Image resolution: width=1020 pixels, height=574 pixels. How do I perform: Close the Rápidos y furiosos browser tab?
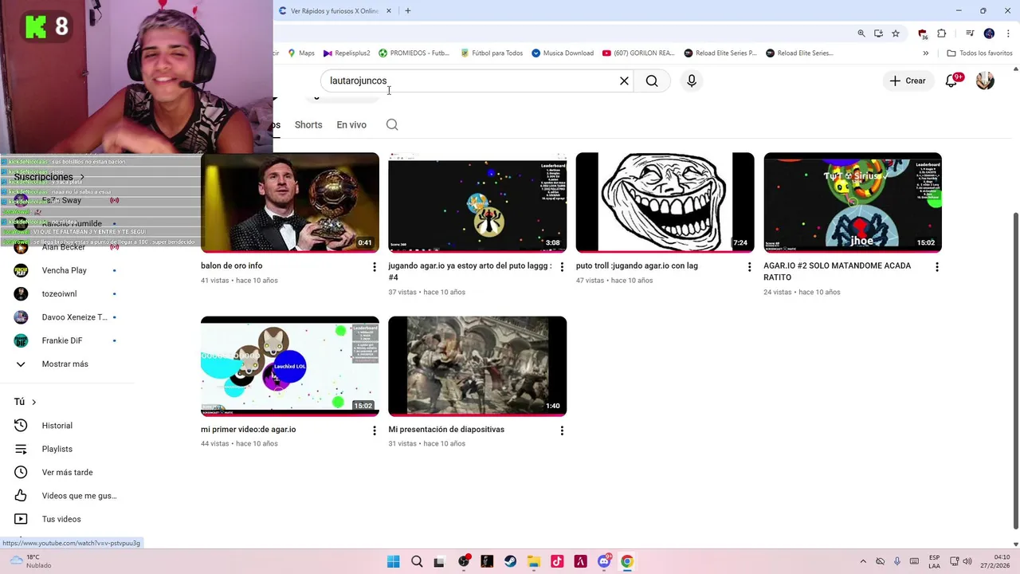(389, 11)
